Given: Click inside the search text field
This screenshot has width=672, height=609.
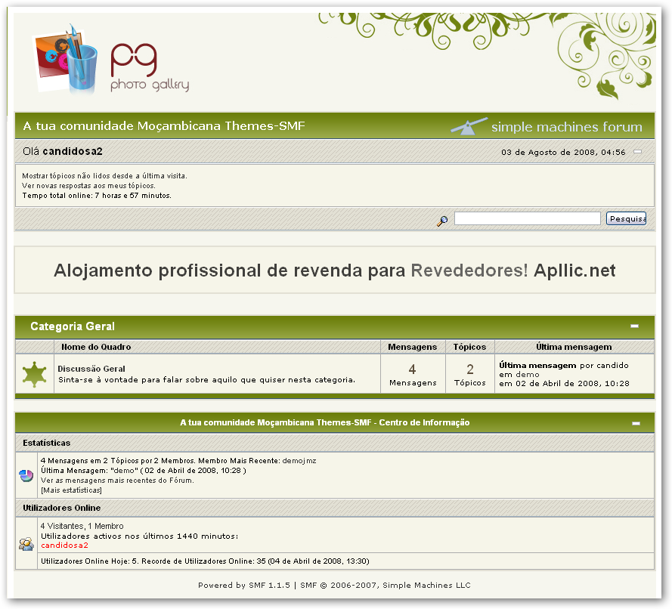Looking at the screenshot, I should pos(527,218).
